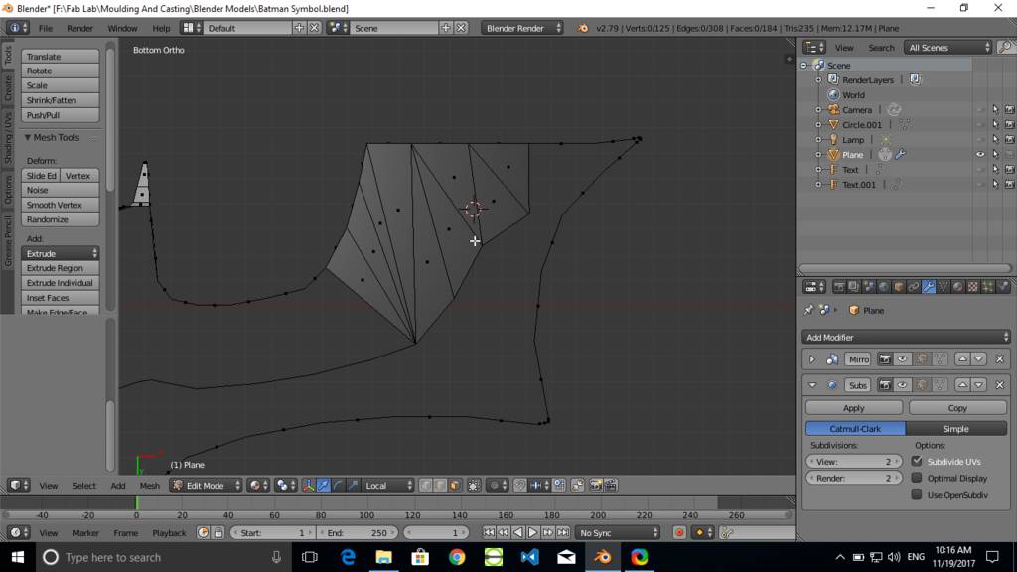Click the Extrude Region button
Screen dimensions: 1017x572
(x=61, y=268)
